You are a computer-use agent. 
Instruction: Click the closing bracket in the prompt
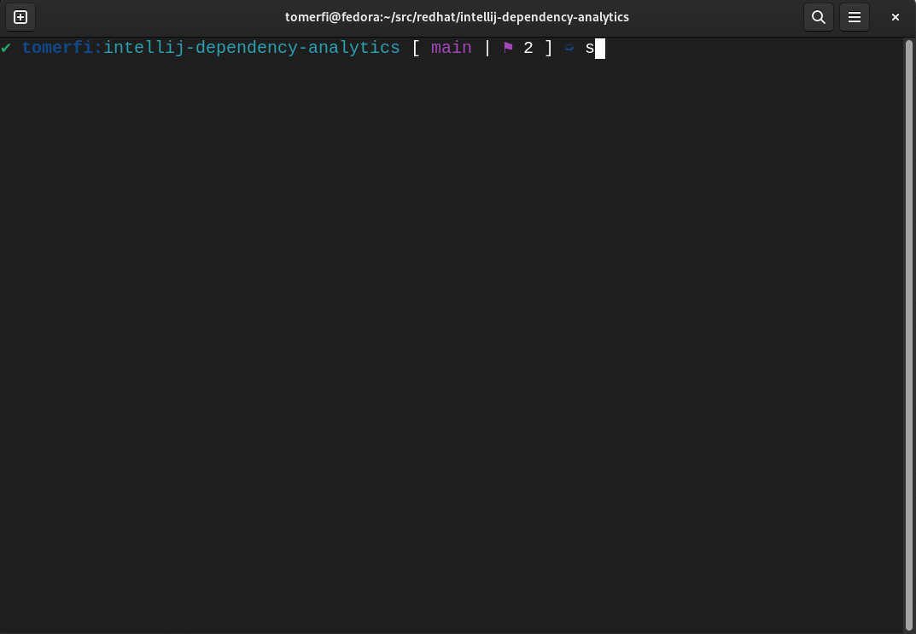coord(549,48)
